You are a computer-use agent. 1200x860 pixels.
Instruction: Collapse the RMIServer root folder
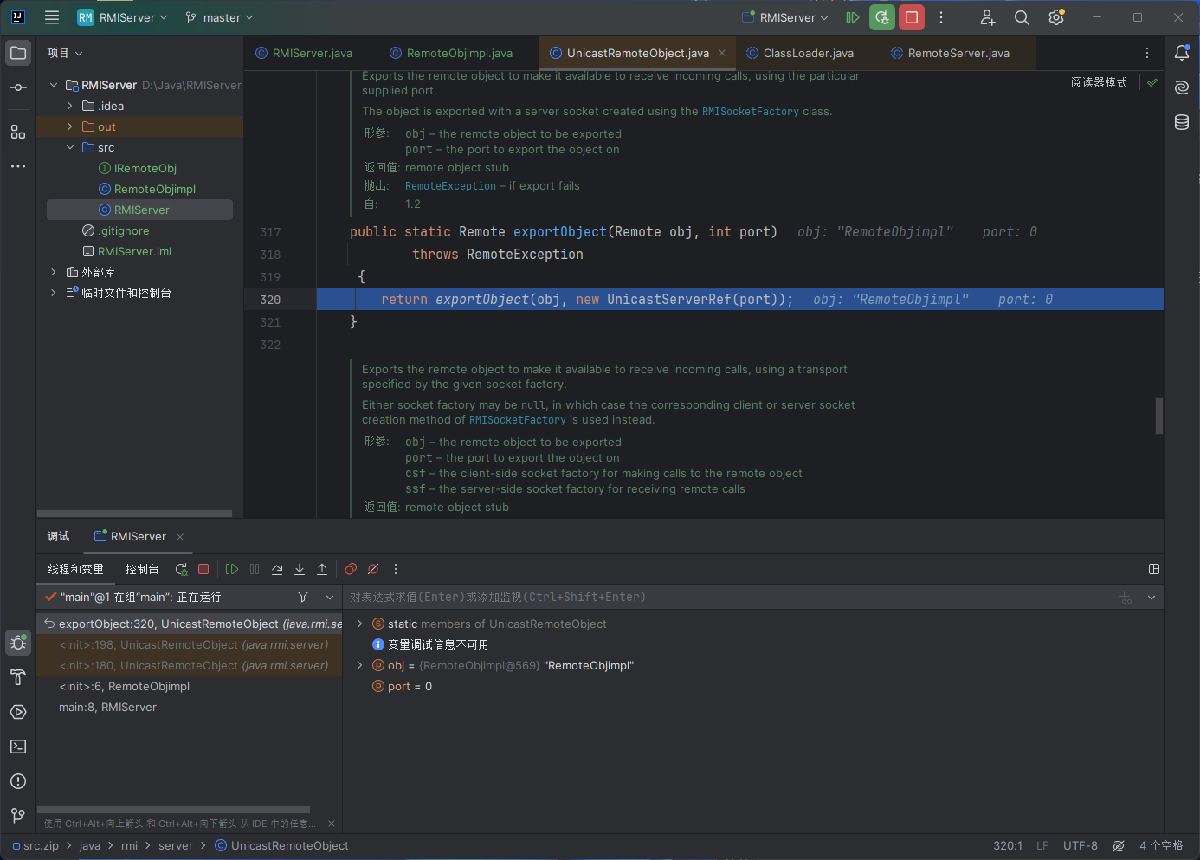(x=54, y=85)
